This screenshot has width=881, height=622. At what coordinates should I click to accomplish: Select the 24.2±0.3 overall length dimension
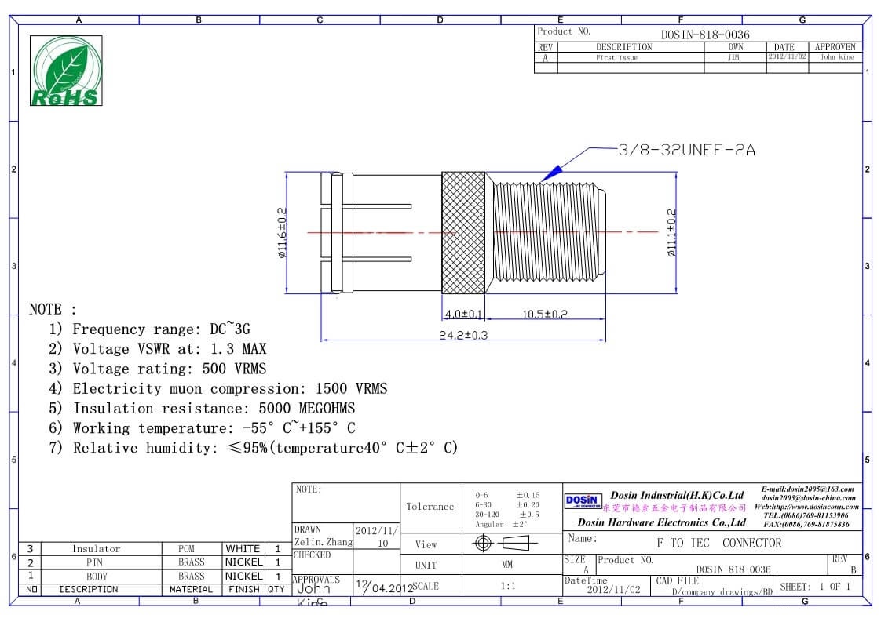coord(462,335)
